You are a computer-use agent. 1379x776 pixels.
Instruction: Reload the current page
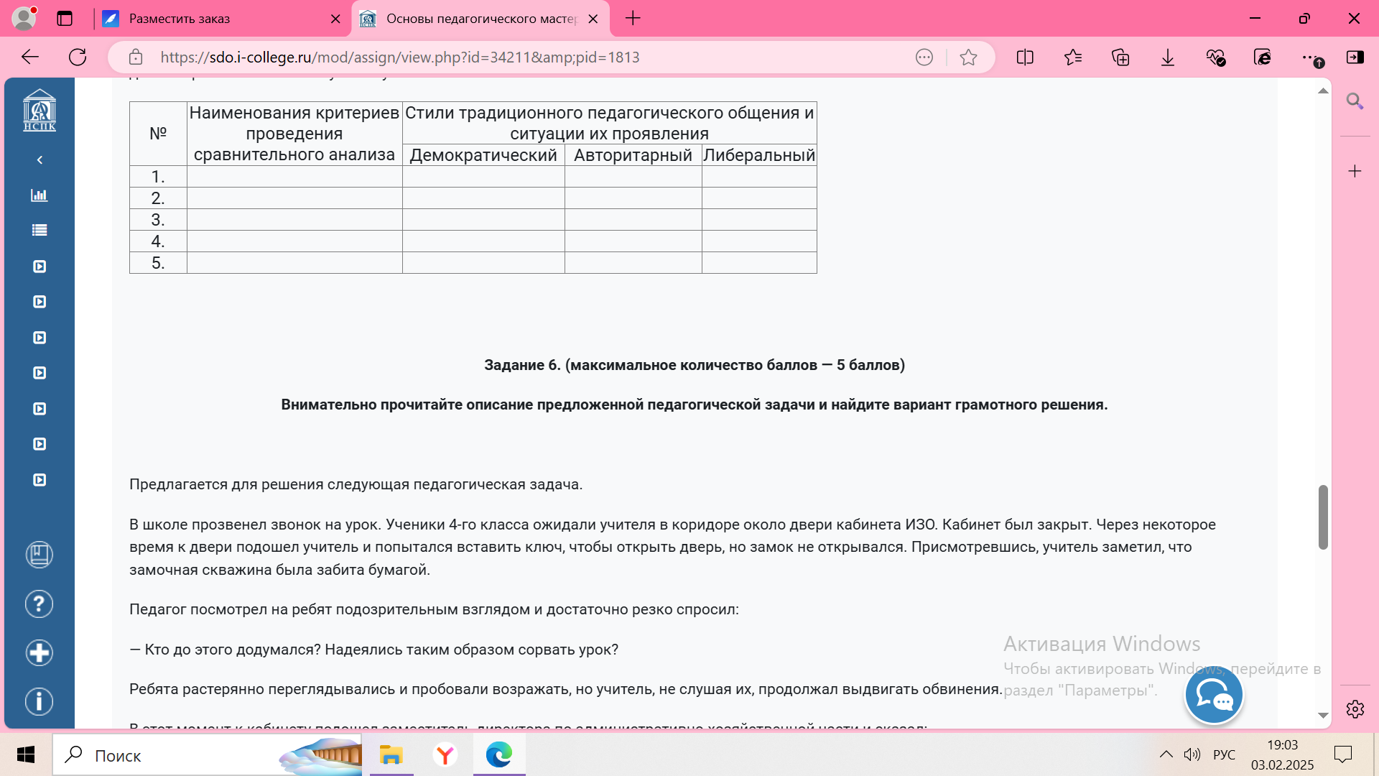(x=78, y=57)
